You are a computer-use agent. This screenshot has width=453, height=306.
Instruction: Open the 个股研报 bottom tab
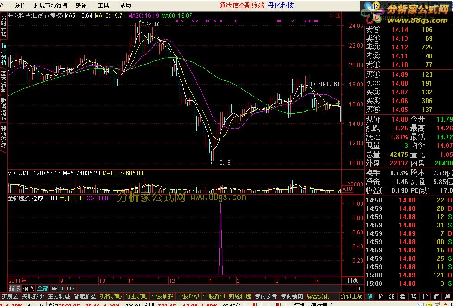tap(162, 296)
